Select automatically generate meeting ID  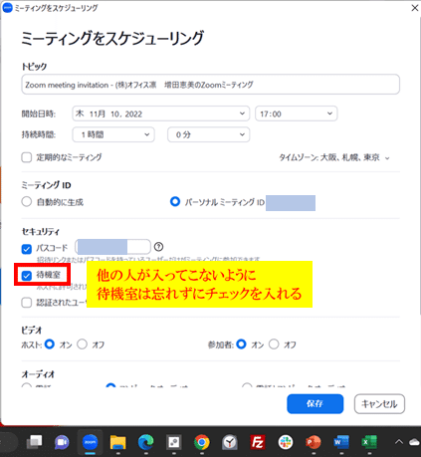point(27,202)
